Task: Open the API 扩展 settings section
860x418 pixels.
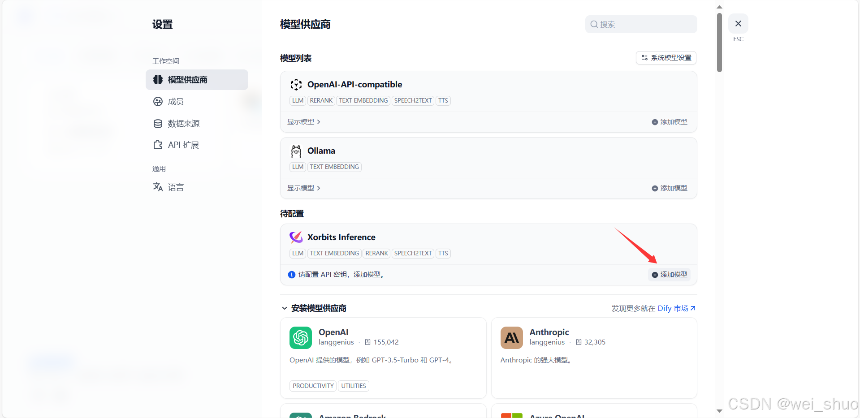Action: (197, 145)
